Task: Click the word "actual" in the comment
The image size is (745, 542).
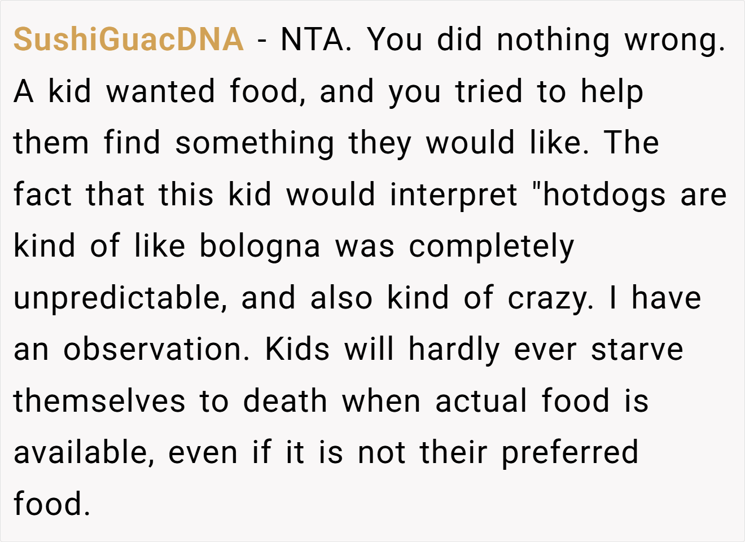Action: click(x=481, y=402)
